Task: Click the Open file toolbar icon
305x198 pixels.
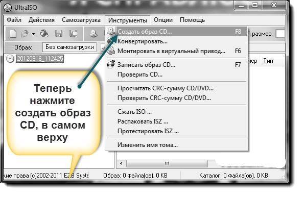Action: click(x=25, y=34)
